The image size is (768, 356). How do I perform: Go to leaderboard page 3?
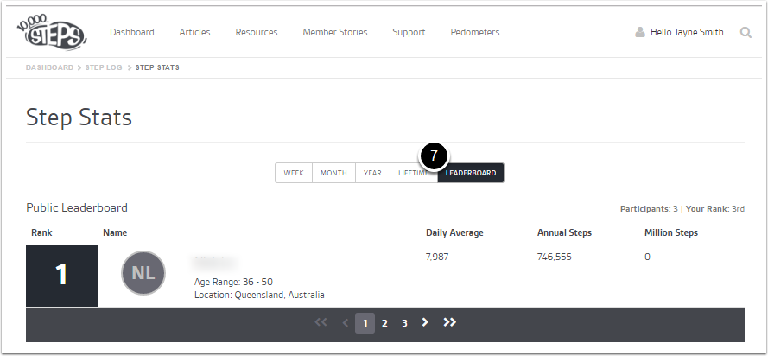point(404,323)
